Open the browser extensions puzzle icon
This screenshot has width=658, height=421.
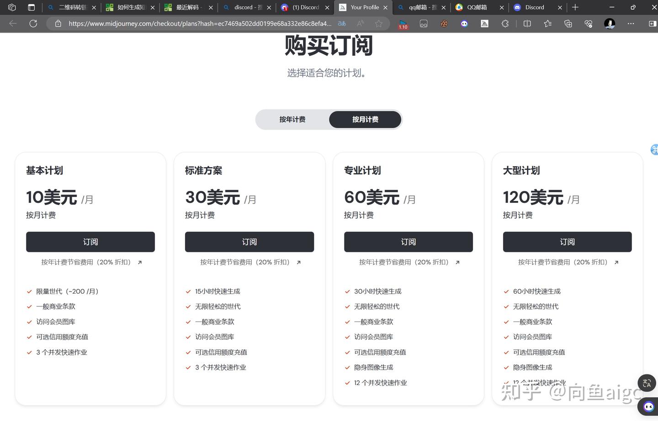pos(505,24)
